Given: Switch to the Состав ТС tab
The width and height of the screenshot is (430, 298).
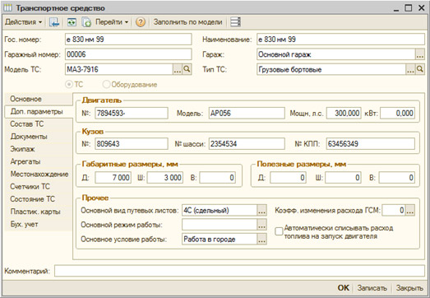Looking at the screenshot, I should 27,124.
